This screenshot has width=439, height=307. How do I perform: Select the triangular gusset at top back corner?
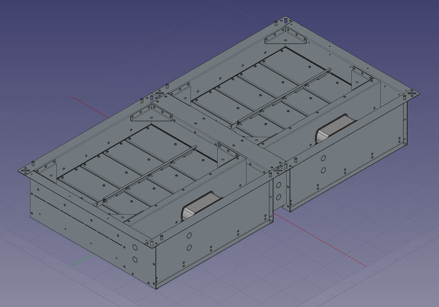tap(289, 37)
